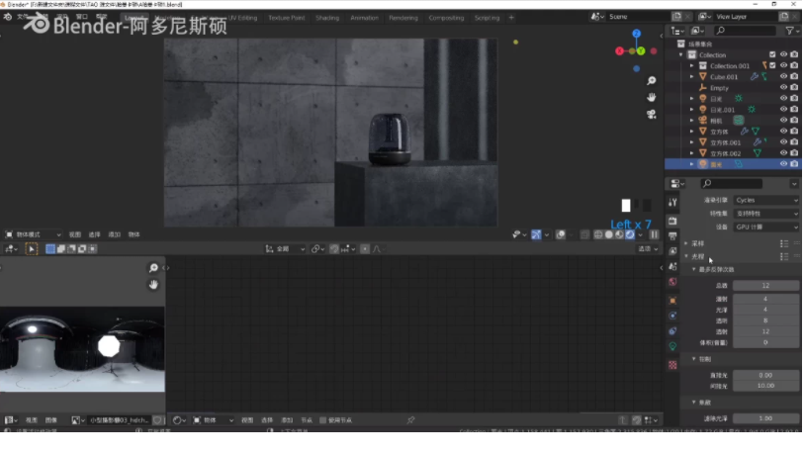Click the image editor zoom magnifier icon

click(x=153, y=268)
